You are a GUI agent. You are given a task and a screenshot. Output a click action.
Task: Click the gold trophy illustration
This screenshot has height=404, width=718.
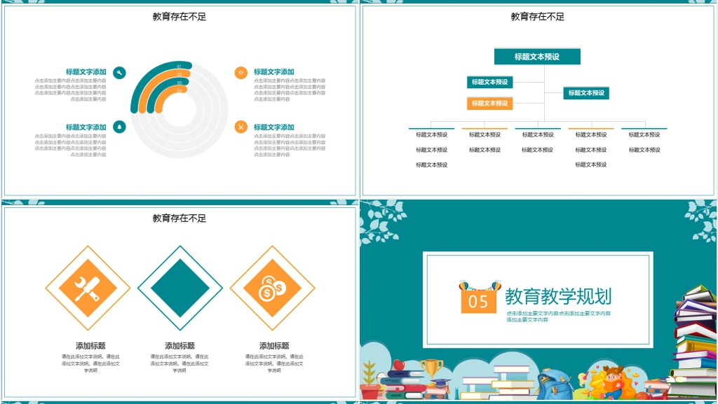click(x=432, y=369)
